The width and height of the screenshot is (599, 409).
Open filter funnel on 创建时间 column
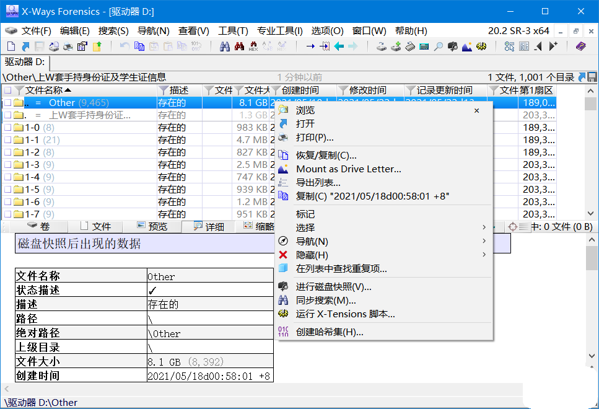(x=276, y=90)
